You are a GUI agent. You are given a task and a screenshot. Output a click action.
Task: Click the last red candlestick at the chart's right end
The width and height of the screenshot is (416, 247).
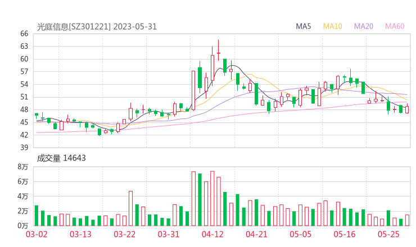(x=407, y=109)
